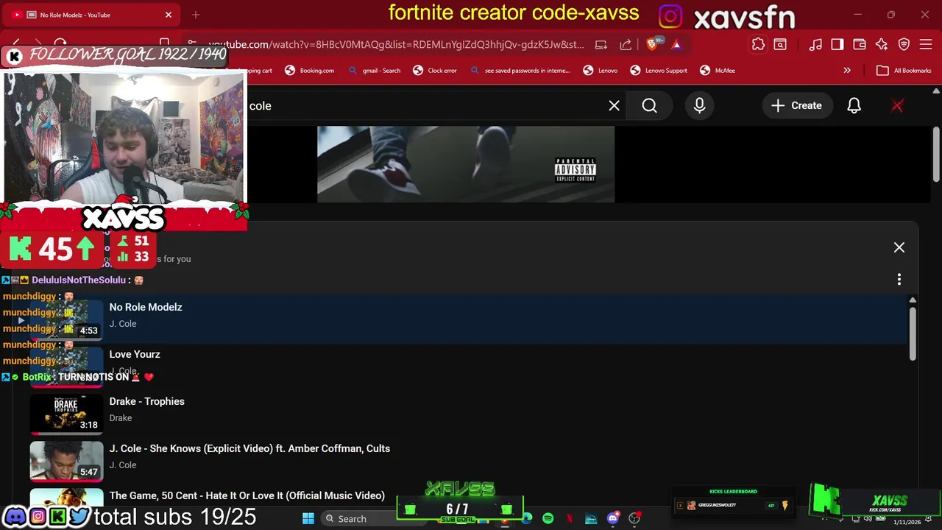The image size is (942, 530).
Task: Open the see saved passwords bookmark
Action: pyautogui.click(x=520, y=71)
